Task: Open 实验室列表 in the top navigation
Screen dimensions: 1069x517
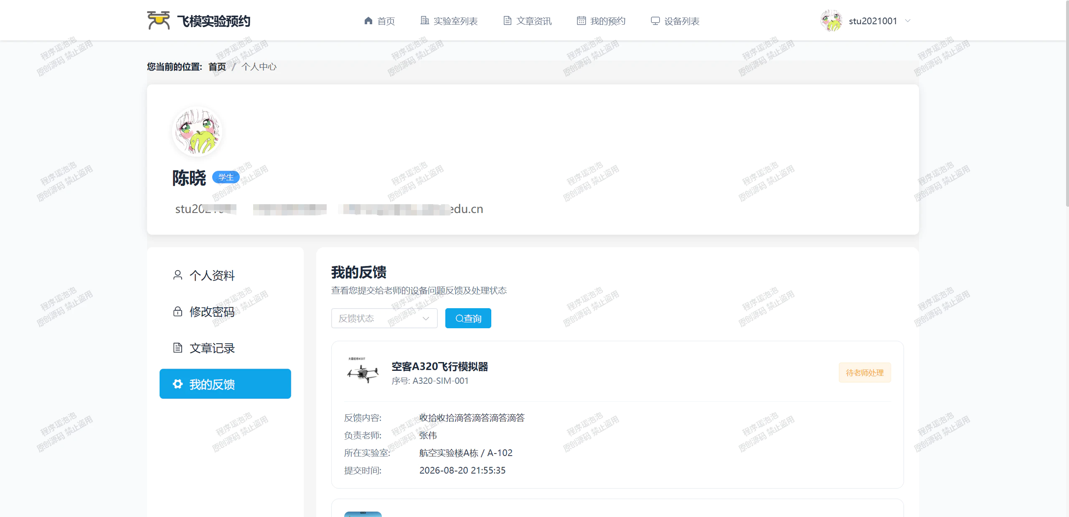Action: point(449,21)
